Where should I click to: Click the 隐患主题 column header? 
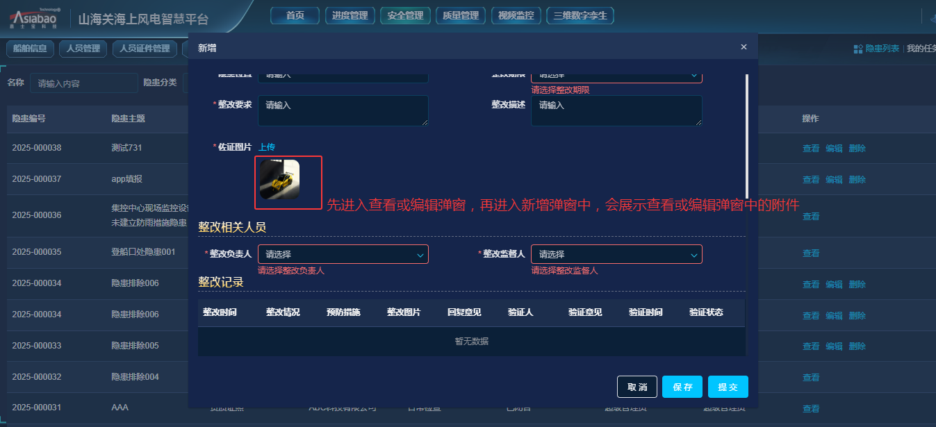pos(128,119)
